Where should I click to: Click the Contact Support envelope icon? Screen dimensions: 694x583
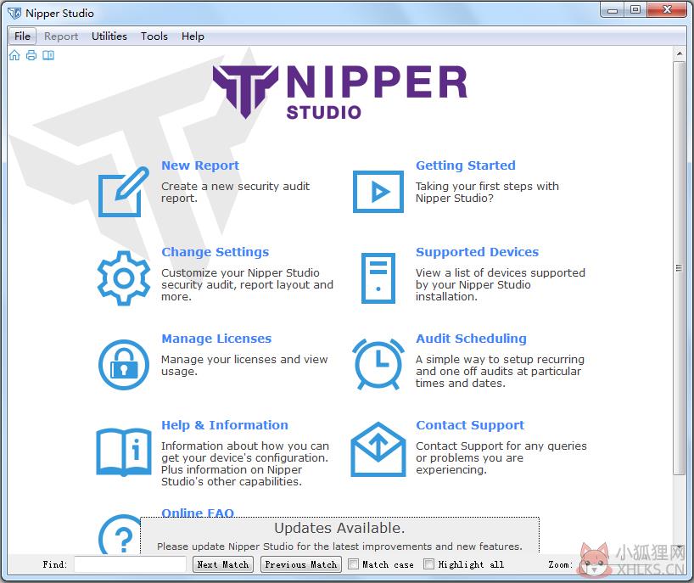tap(378, 449)
